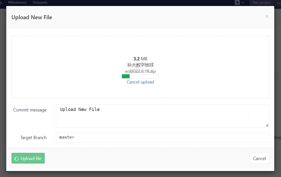Click the loading spinner on Upload file
Viewport: 281px width, 177px height.
(16, 158)
